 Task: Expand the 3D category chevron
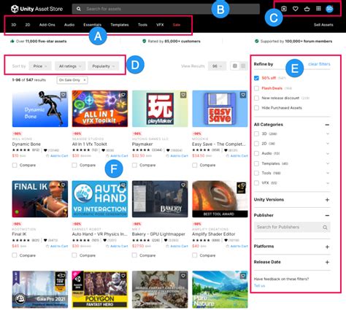pyautogui.click(x=328, y=133)
